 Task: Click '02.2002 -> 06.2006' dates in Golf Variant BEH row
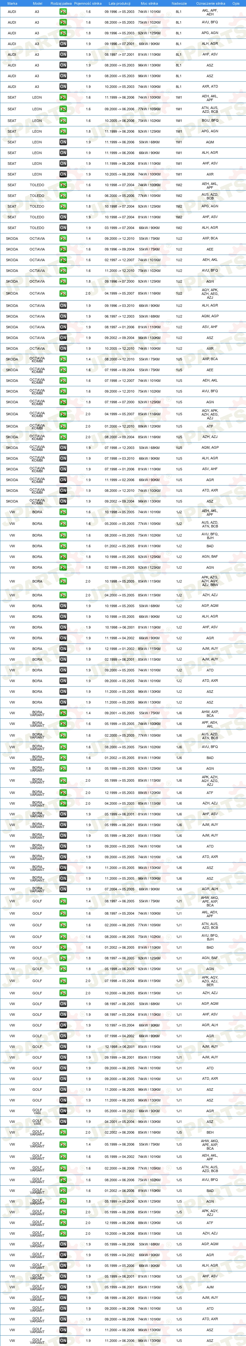[119, 1133]
